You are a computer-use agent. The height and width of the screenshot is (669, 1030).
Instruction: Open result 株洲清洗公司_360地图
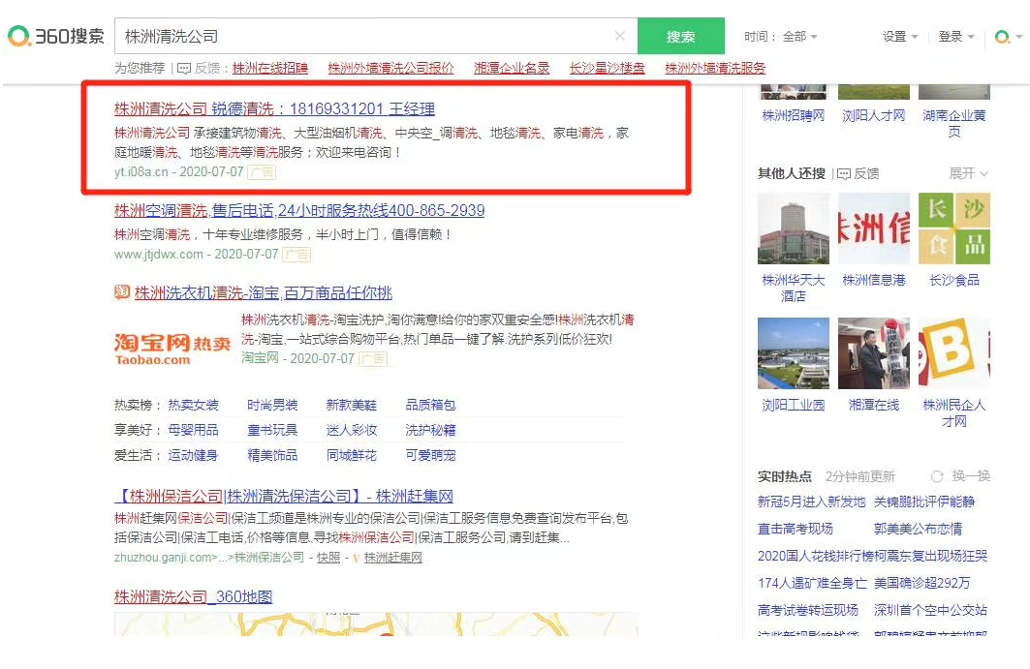[x=193, y=596]
